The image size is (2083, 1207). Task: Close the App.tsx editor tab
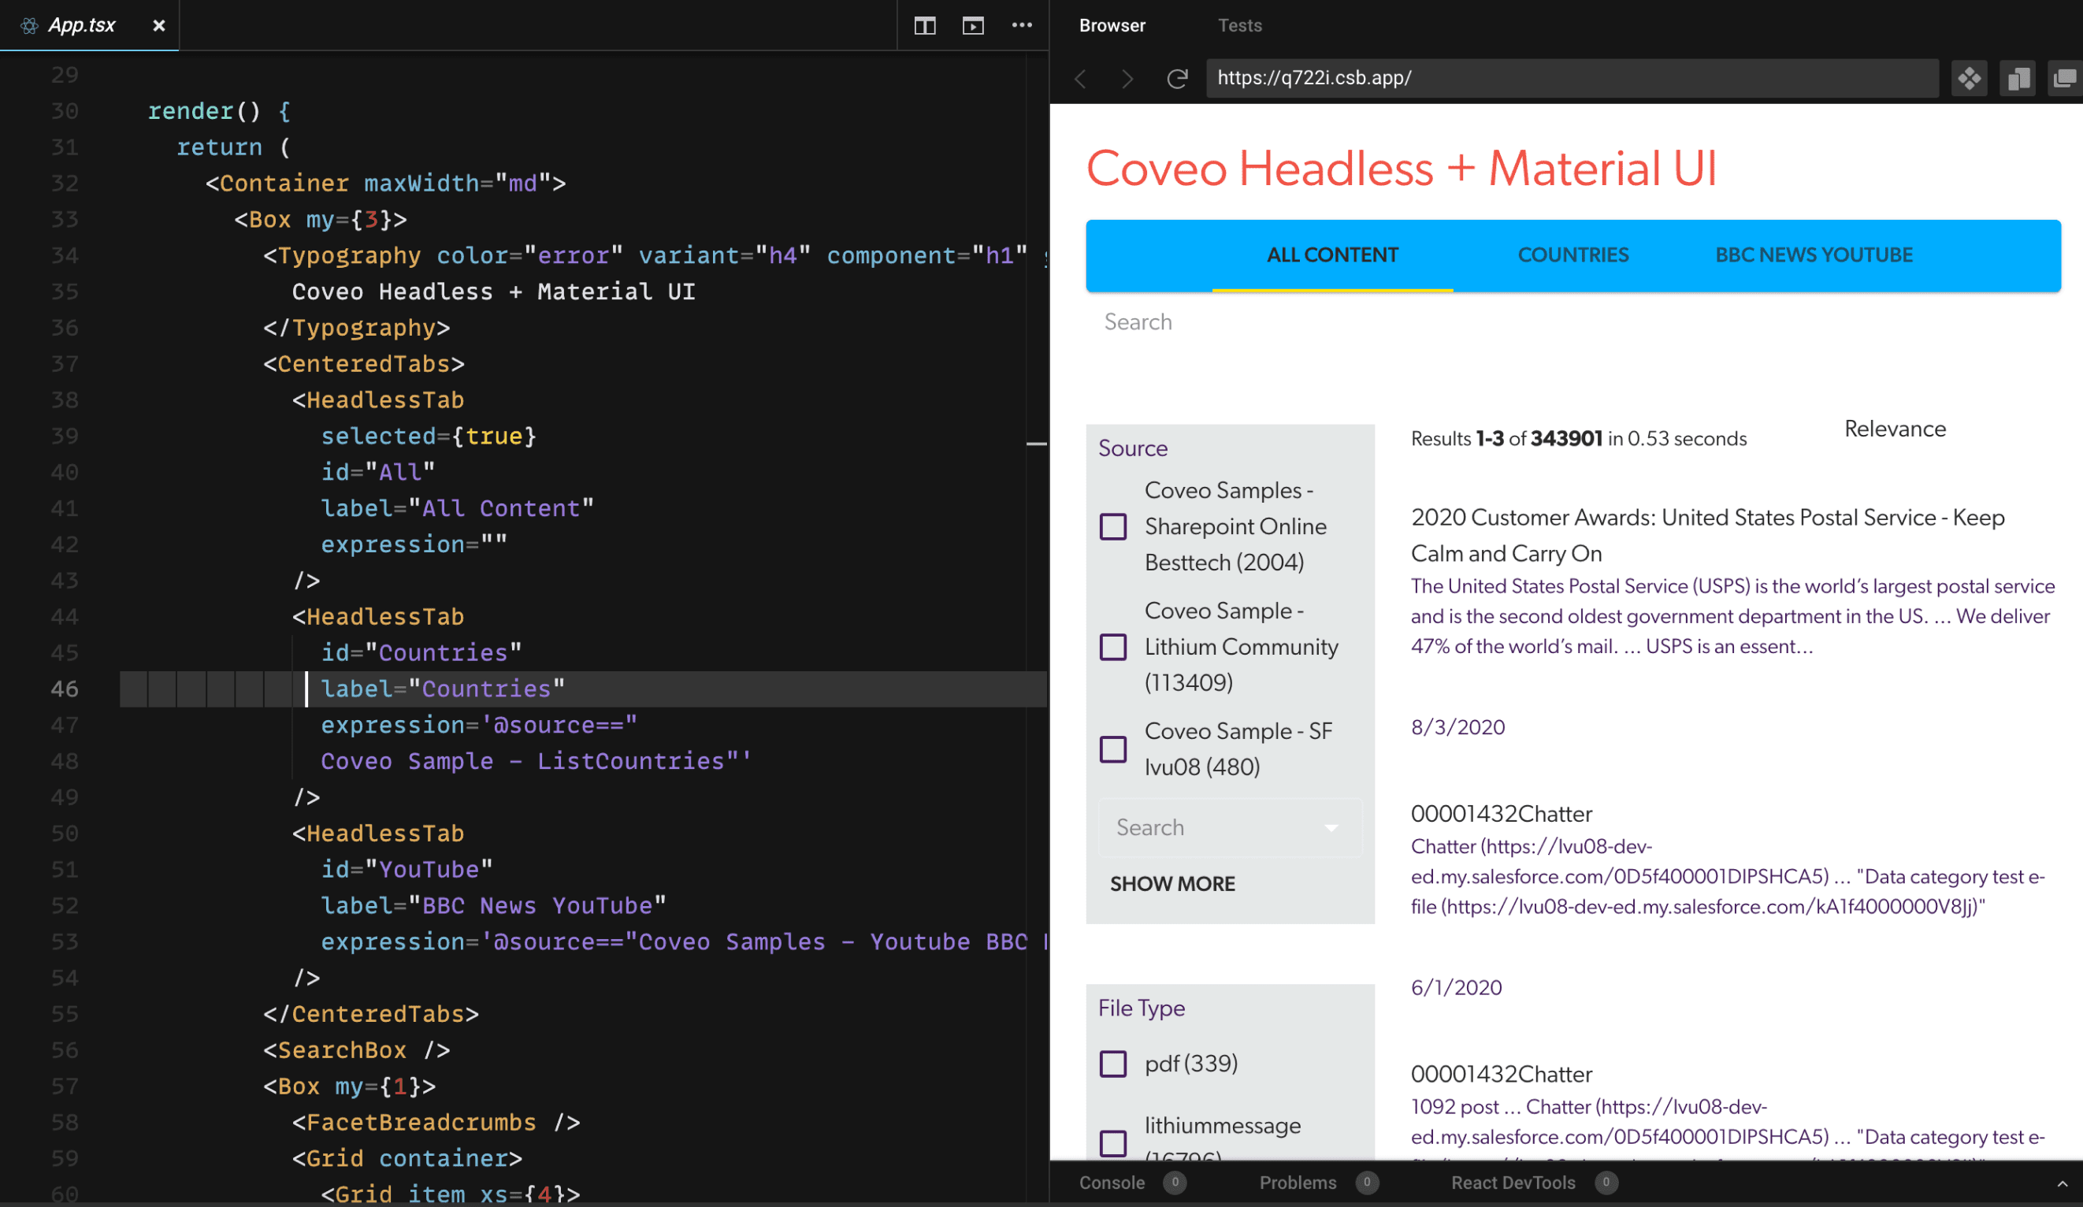158,26
